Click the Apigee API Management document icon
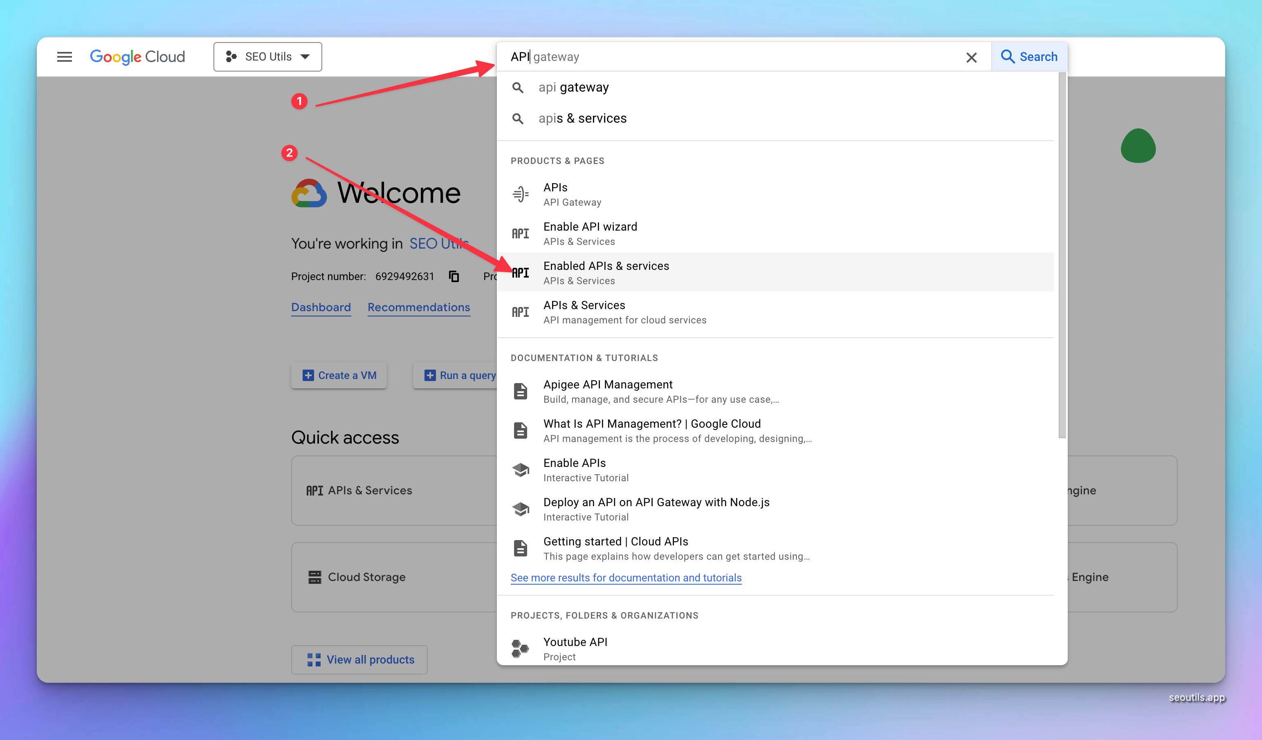Screen dimensions: 1262x740 coord(520,391)
